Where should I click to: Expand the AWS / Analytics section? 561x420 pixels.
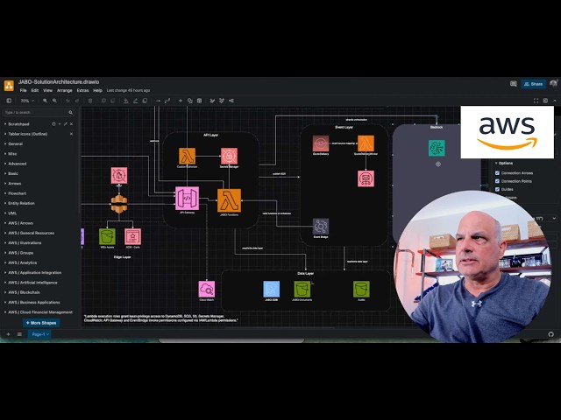click(21, 262)
